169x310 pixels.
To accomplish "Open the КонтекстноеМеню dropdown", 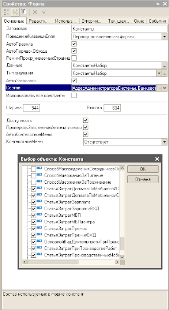I will point(165,142).
